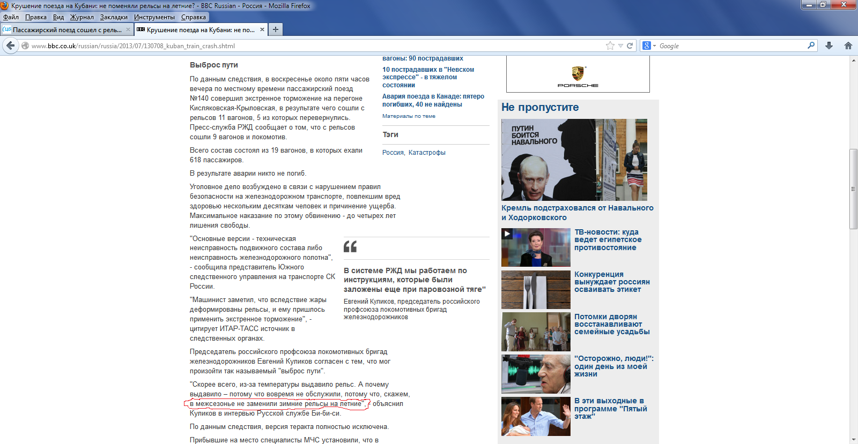Open the Инструменты menu
The height and width of the screenshot is (444, 858).
click(x=154, y=17)
